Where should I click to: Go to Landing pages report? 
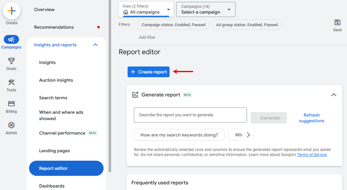[54, 151]
